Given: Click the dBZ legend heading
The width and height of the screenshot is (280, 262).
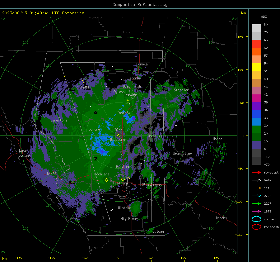Looking at the screenshot, I should (264, 17).
